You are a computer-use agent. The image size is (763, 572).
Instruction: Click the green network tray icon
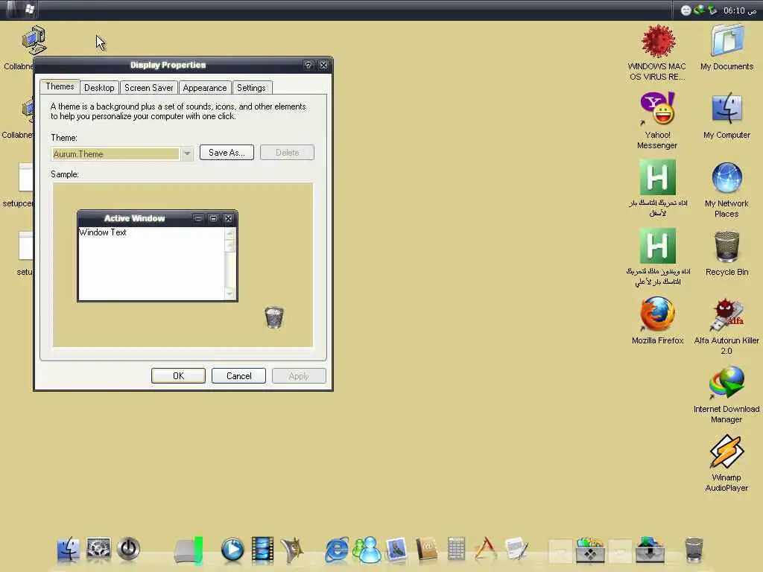[x=699, y=10]
